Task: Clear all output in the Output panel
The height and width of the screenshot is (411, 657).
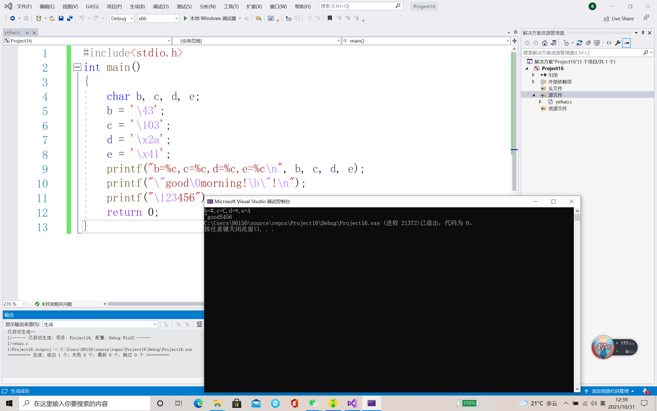Action: pyautogui.click(x=199, y=324)
